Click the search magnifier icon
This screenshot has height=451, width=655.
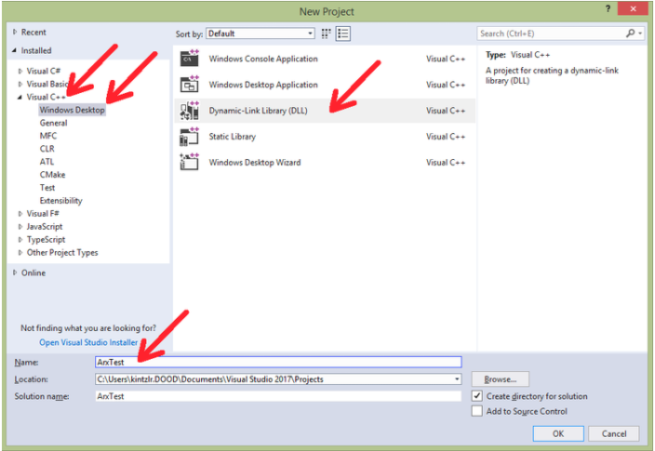630,33
